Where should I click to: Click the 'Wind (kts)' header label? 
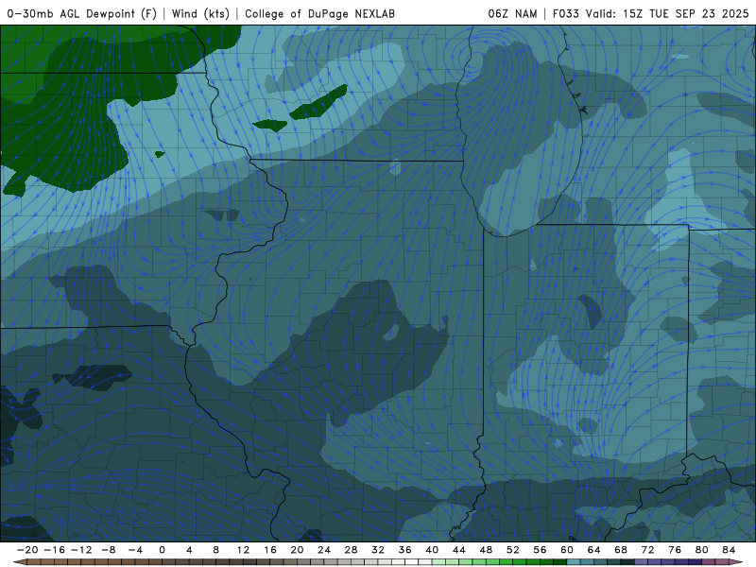[200, 13]
